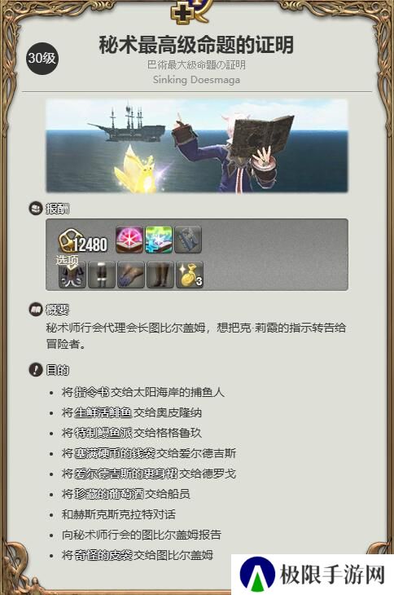Choose the coat optional reward
The image size is (394, 595).
72,275
